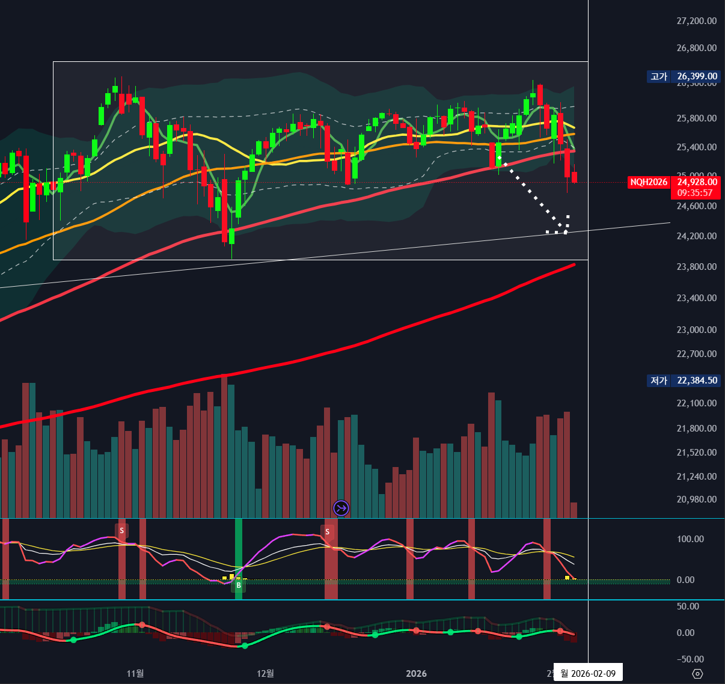Viewport: 725px width, 684px height.
Task: Grab the cyan divider between the two oscillator panes
Action: pos(361,600)
